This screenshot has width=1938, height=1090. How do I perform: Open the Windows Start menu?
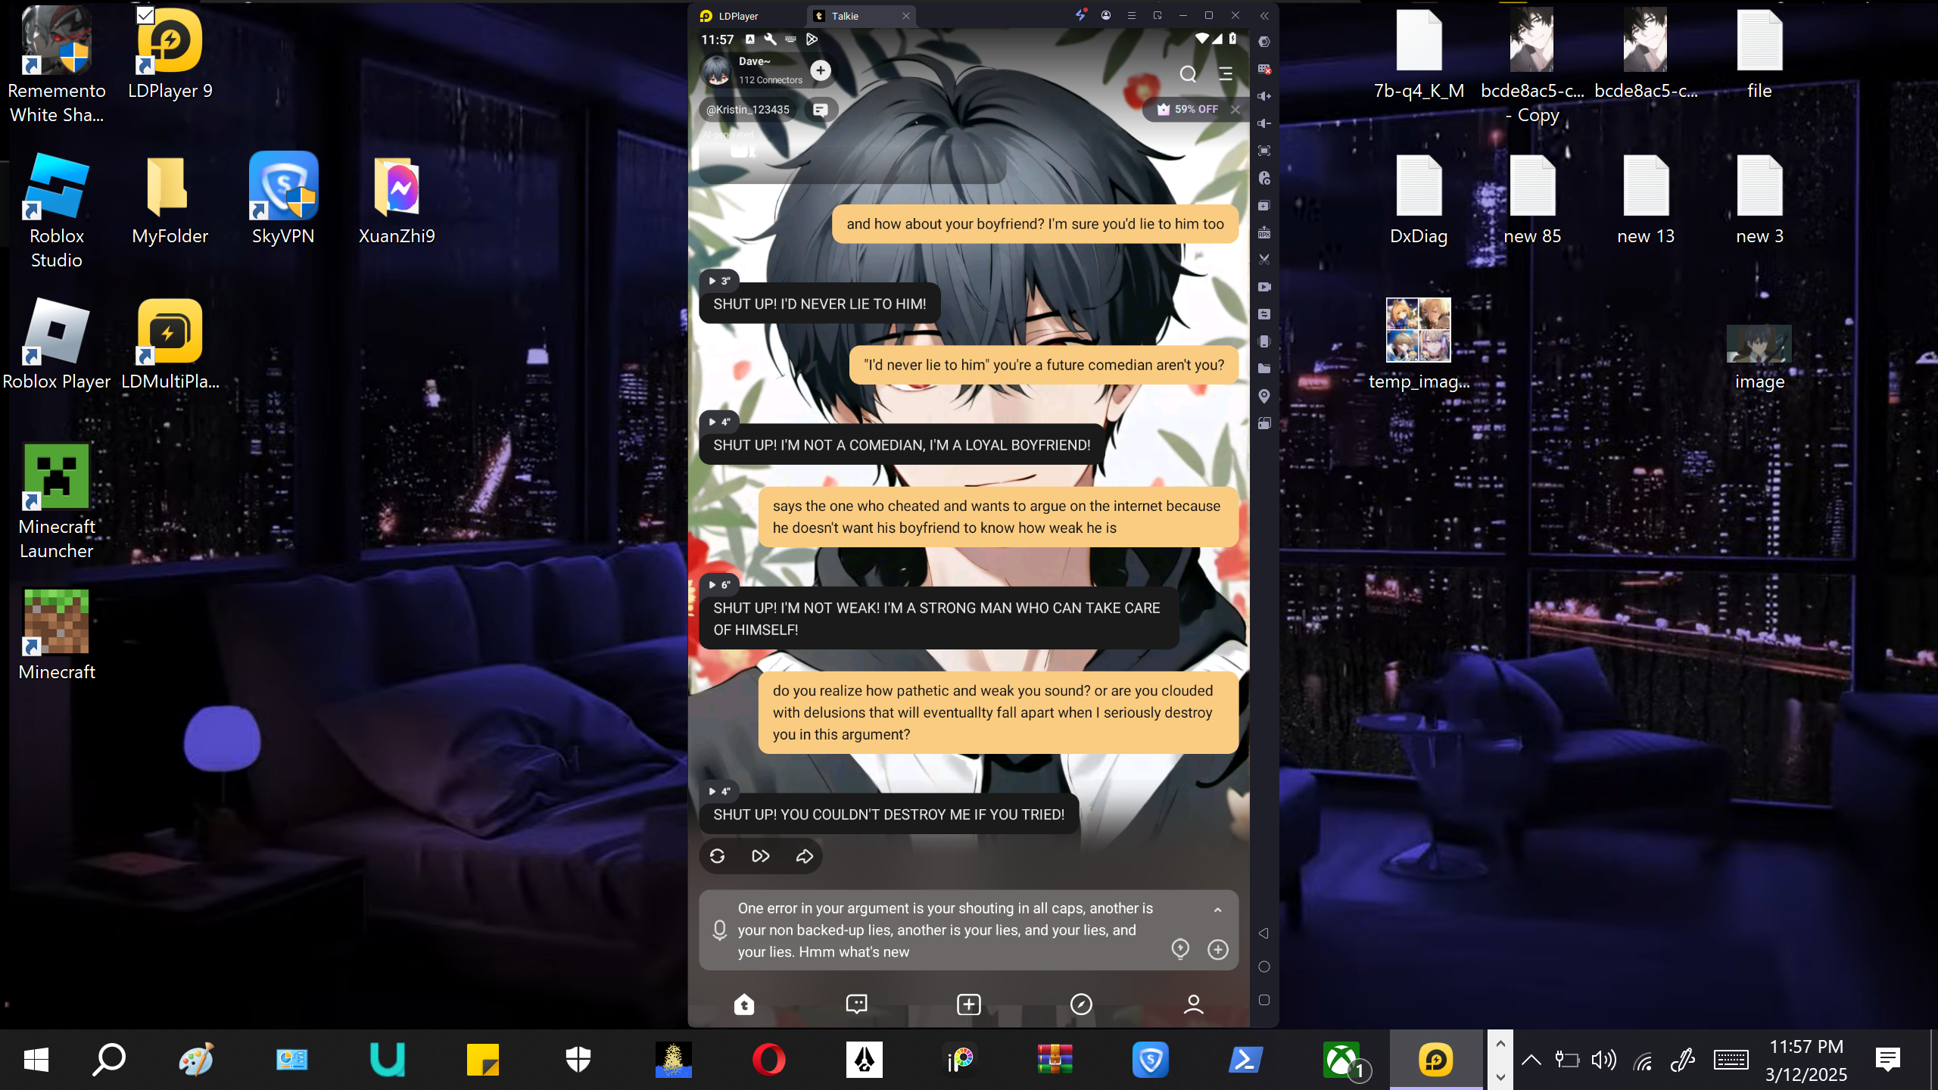(x=36, y=1059)
